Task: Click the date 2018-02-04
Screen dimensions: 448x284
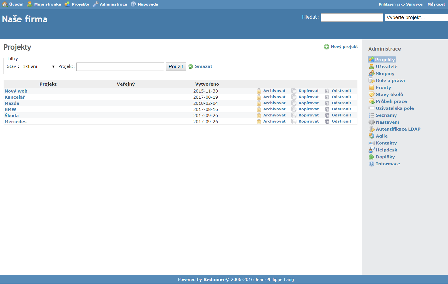Action: tap(206, 103)
